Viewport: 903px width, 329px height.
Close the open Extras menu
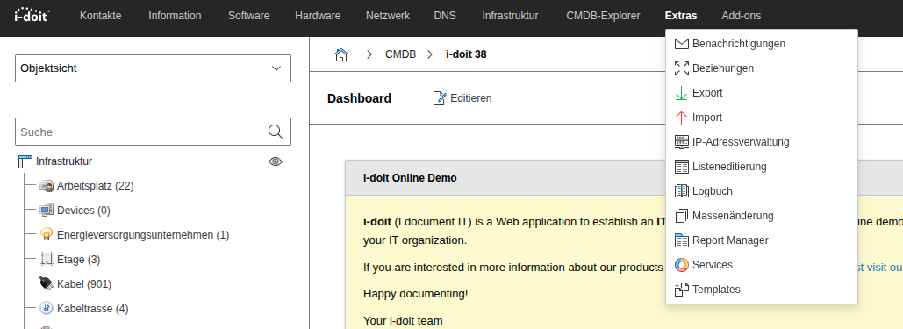pos(681,16)
